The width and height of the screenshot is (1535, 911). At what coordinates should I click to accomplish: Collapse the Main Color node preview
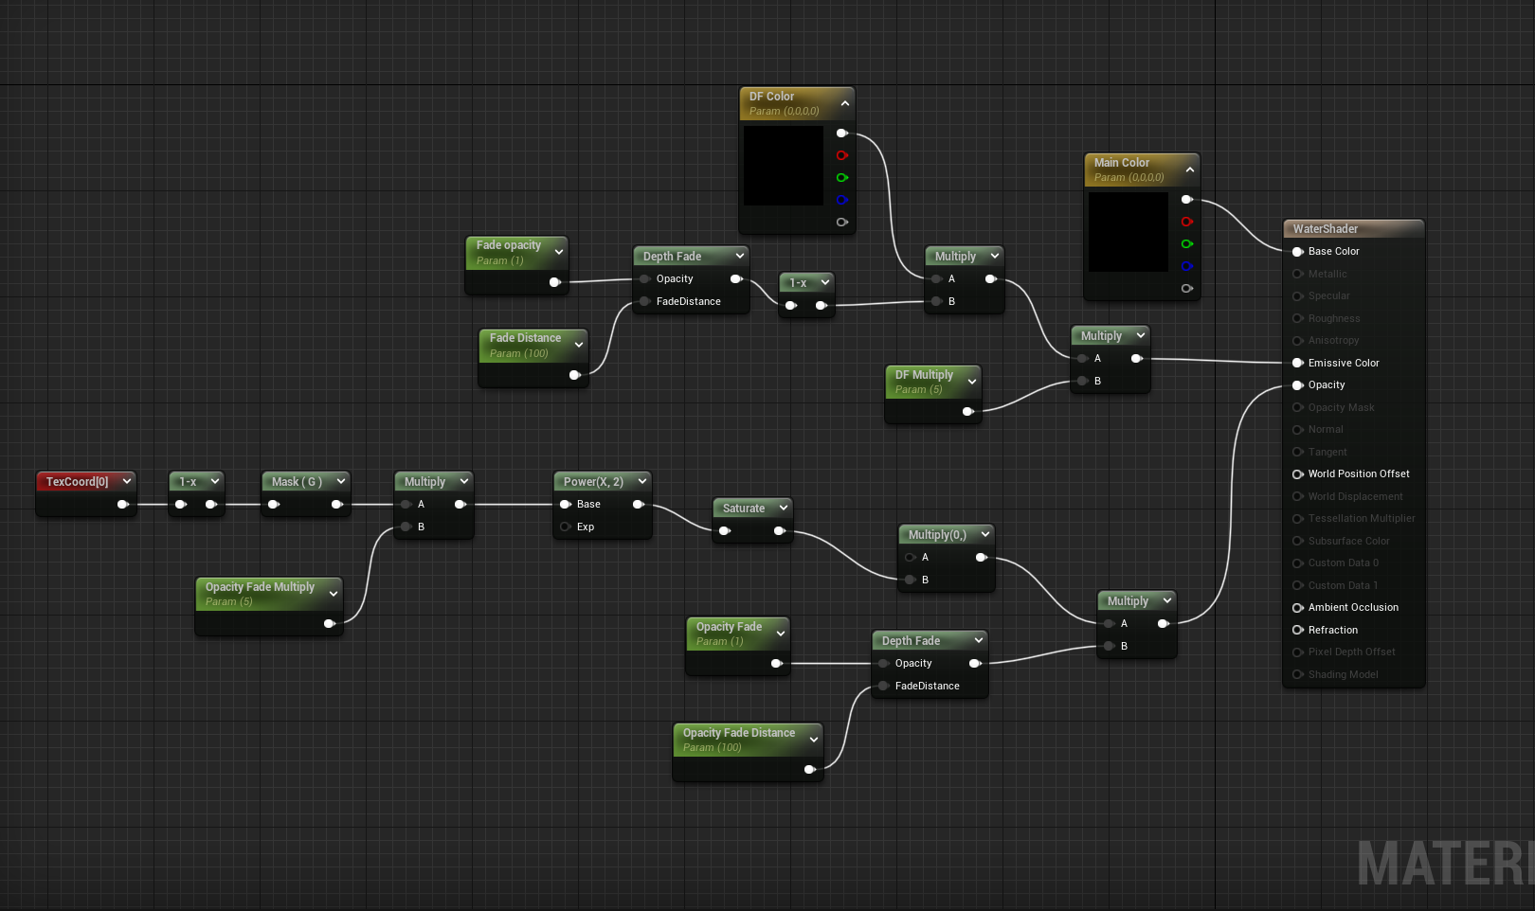(x=1190, y=170)
